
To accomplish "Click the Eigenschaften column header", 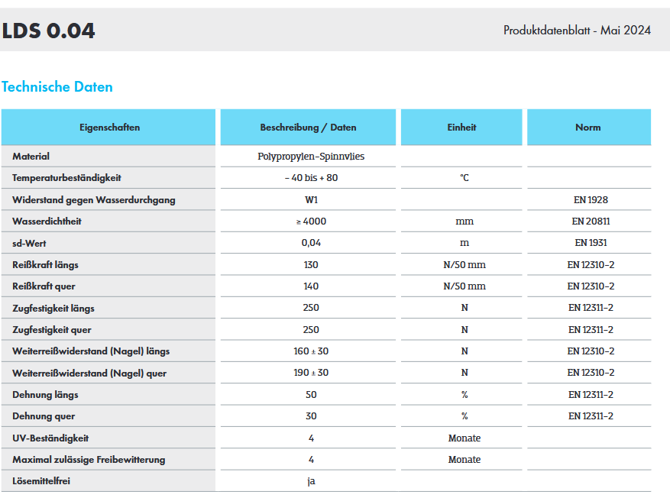I will point(109,128).
